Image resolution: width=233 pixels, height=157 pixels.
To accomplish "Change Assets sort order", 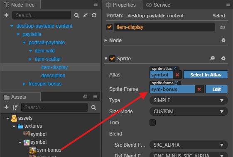I will point(15,107).
